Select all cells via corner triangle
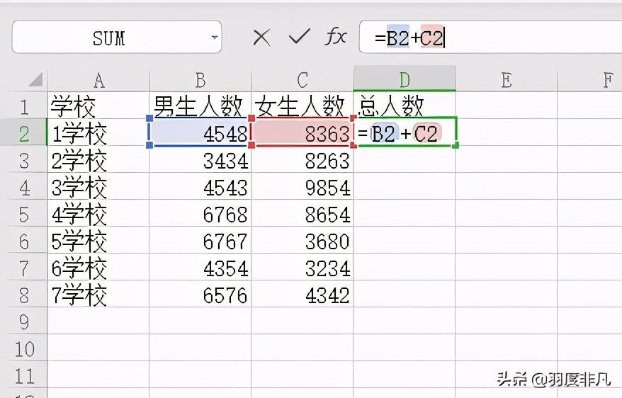 pyautogui.click(x=35, y=79)
